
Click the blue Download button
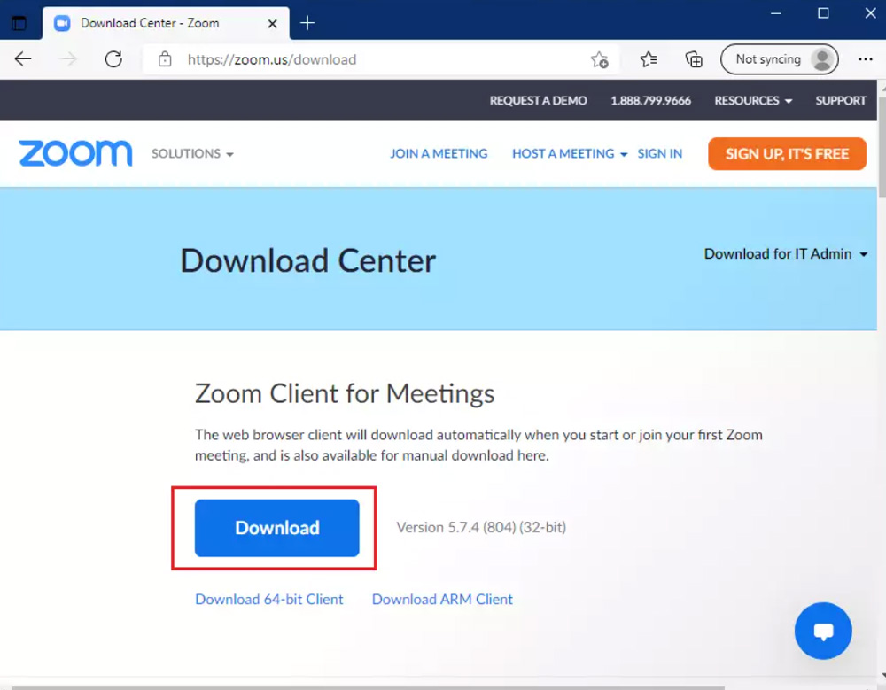(276, 528)
